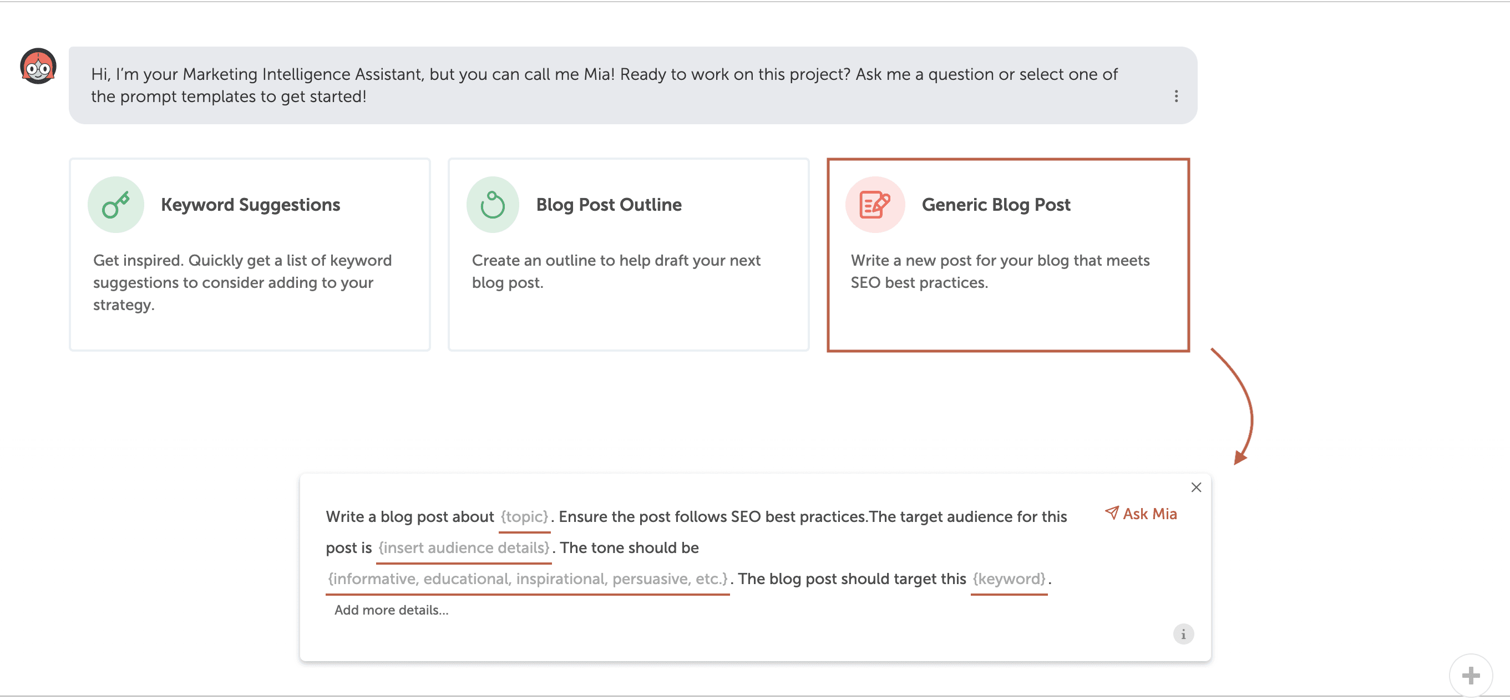Select the {keyword} placeholder field
Screen dimensions: 1510x700
click(x=1010, y=579)
